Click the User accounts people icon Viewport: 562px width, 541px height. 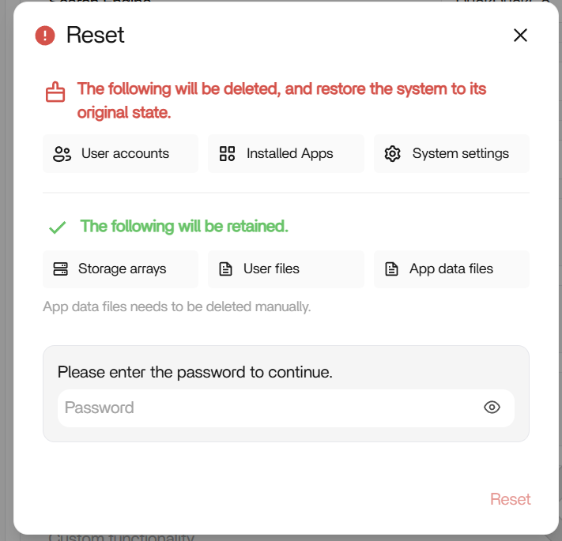click(x=62, y=154)
